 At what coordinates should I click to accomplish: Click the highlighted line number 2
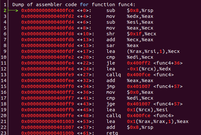[x=5, y=11]
